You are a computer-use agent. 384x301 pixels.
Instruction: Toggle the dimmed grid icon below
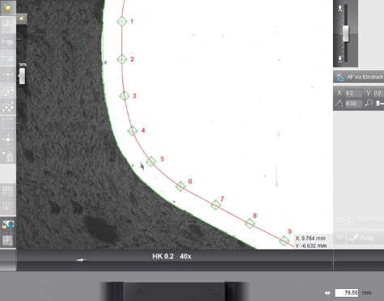[x=8, y=207]
